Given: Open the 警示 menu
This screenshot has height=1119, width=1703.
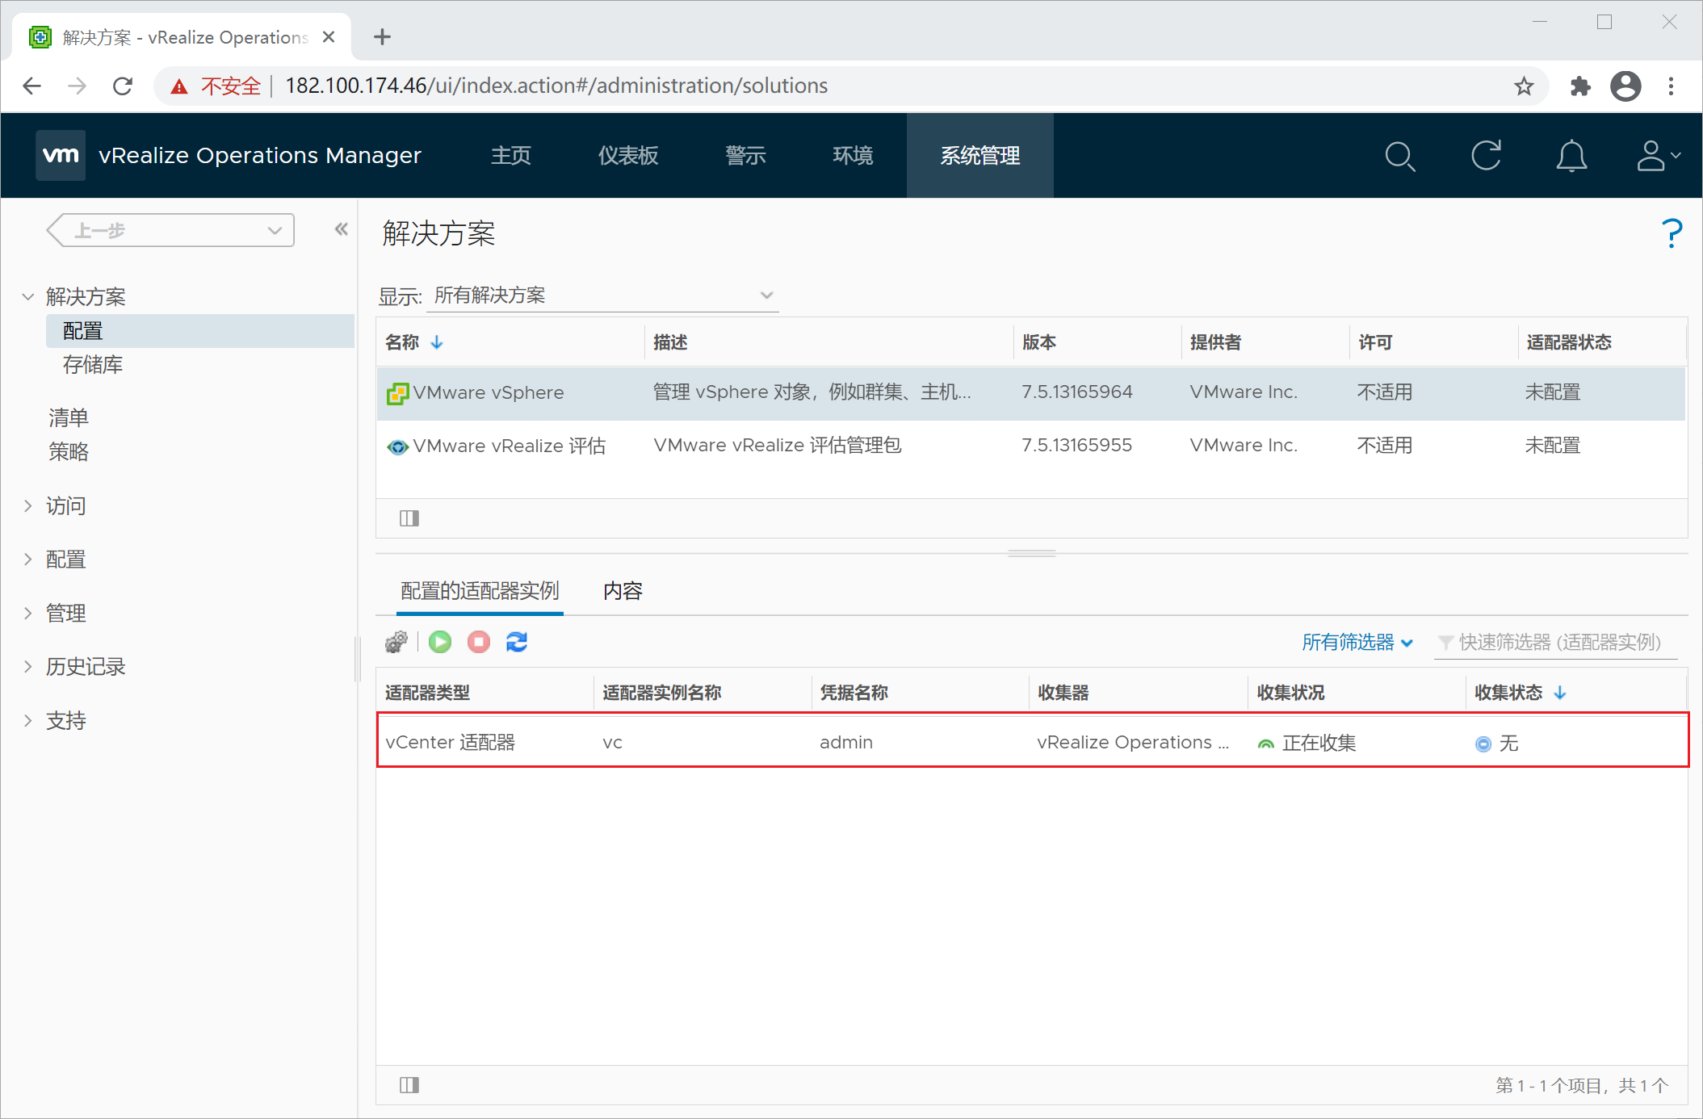Looking at the screenshot, I should click(745, 156).
